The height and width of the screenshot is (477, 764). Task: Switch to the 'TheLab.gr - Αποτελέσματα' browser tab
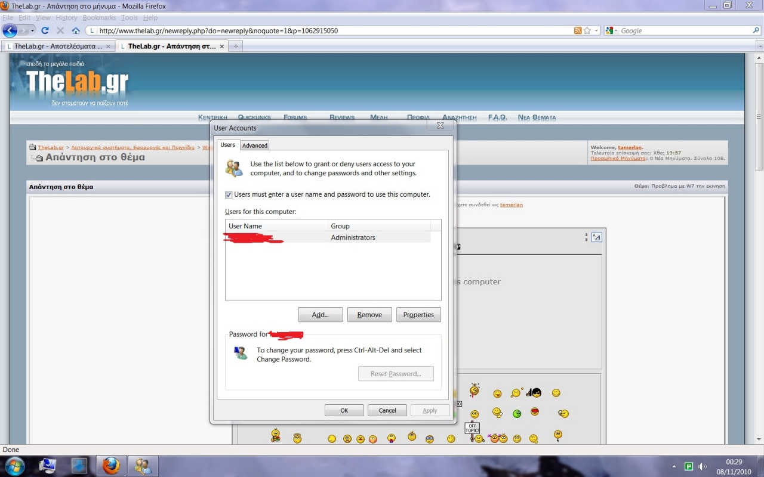tap(57, 46)
